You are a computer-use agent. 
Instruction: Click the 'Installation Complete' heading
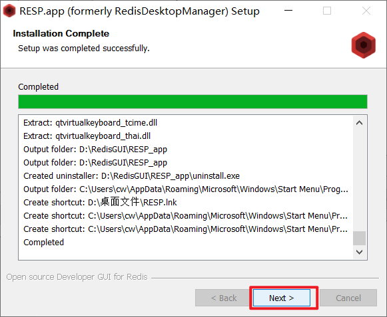point(61,33)
